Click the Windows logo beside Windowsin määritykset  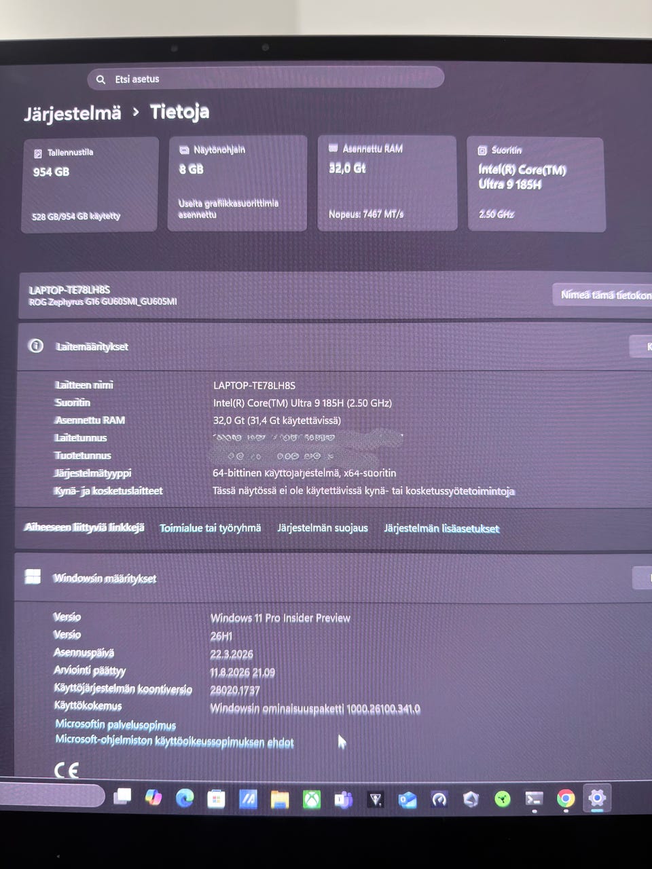coord(33,577)
